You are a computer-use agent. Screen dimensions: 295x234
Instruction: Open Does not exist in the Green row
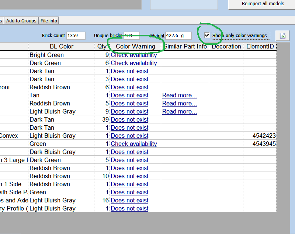click(129, 192)
